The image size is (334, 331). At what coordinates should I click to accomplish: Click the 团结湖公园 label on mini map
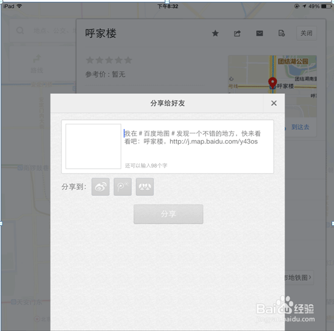point(293,61)
